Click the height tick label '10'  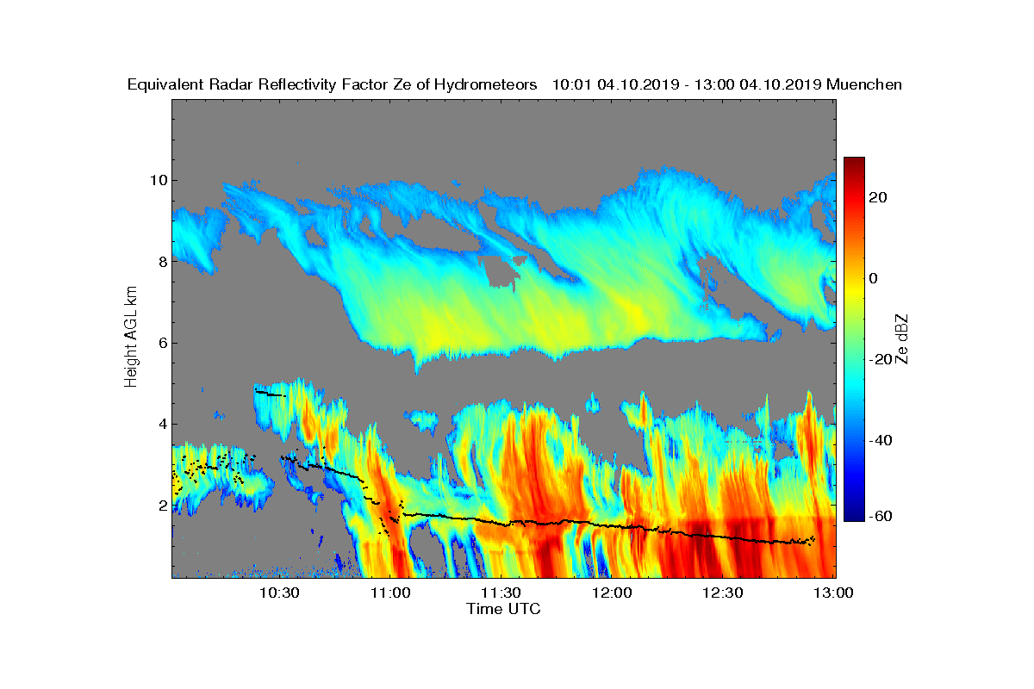click(158, 180)
